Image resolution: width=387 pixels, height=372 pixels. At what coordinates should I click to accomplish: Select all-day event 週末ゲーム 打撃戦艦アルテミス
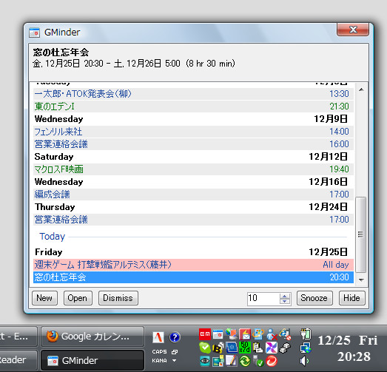pyautogui.click(x=193, y=265)
